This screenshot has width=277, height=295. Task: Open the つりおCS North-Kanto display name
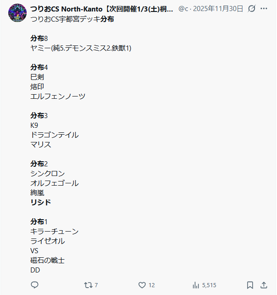click(102, 9)
